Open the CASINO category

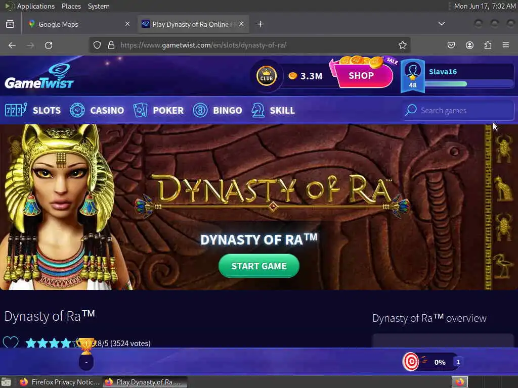coord(107,110)
